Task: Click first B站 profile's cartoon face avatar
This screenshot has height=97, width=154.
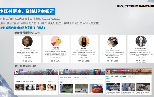Action: tap(17, 72)
